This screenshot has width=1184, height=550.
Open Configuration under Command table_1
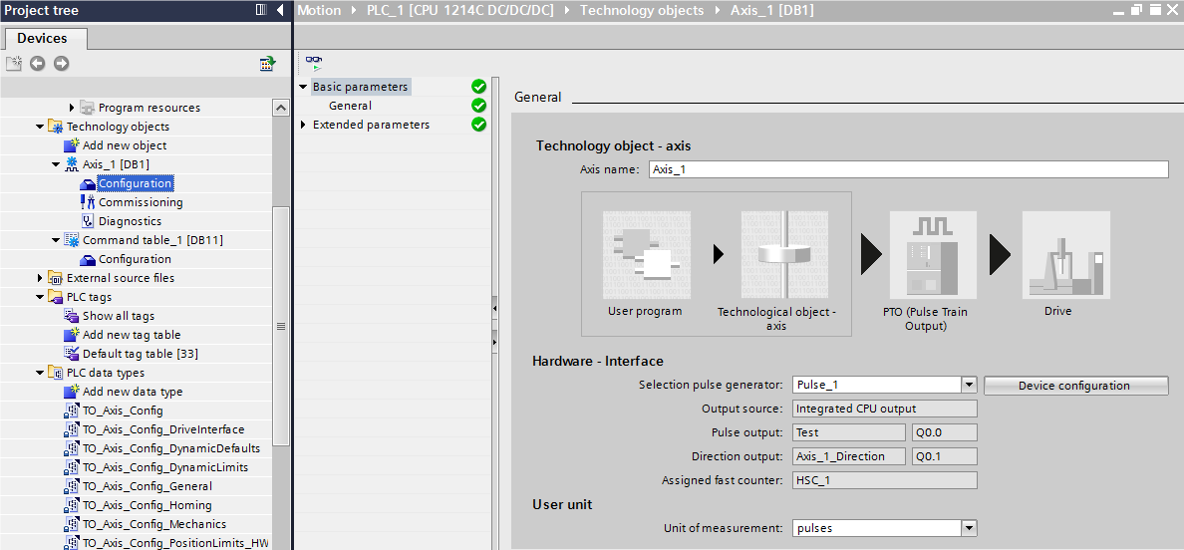pos(136,259)
